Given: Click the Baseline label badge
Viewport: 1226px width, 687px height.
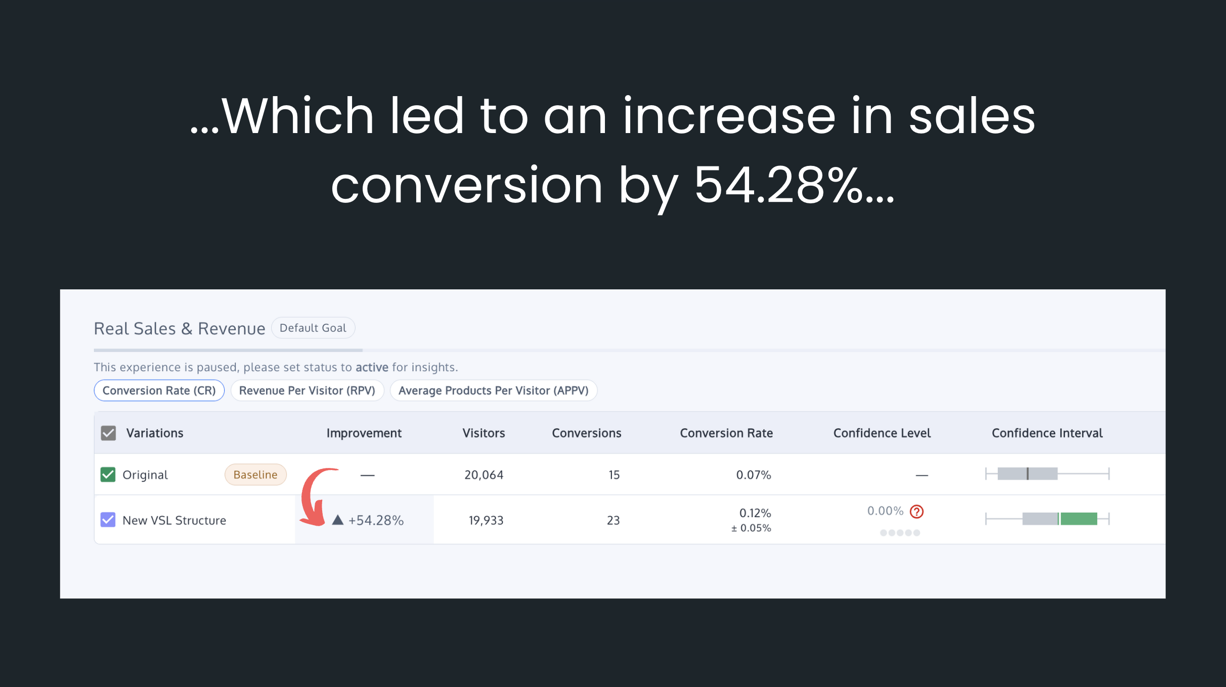Looking at the screenshot, I should point(255,475).
